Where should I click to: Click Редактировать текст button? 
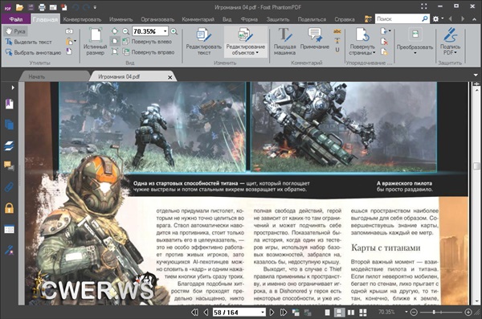[203, 41]
